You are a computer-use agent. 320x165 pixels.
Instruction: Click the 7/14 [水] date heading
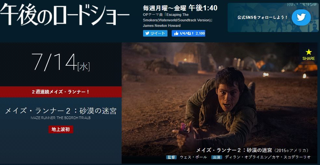[60, 62]
